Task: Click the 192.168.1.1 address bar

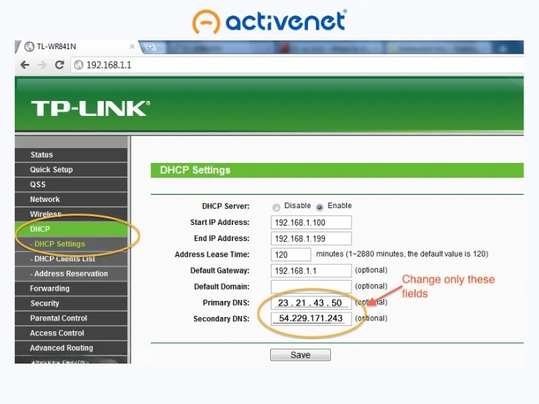Action: [x=297, y=65]
